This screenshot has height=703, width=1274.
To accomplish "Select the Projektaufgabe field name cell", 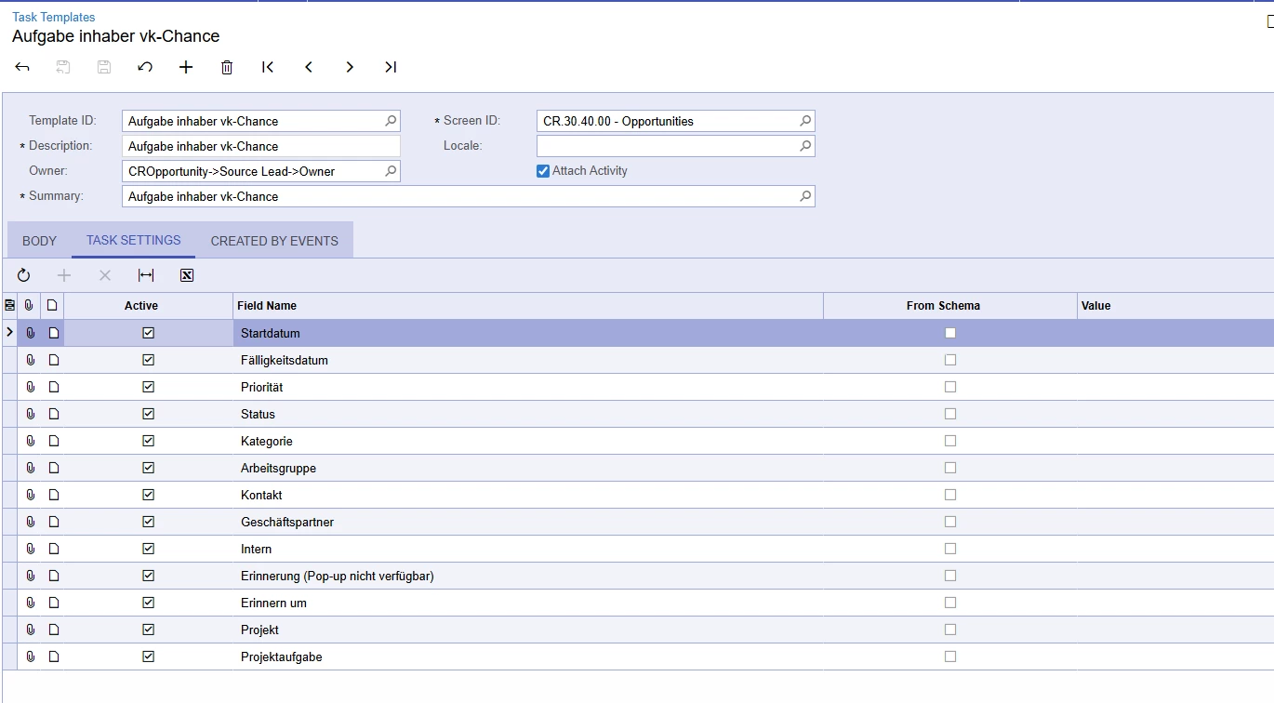I will pos(528,657).
